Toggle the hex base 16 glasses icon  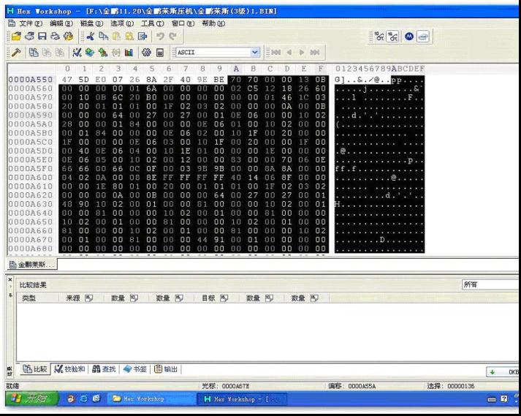(392, 37)
